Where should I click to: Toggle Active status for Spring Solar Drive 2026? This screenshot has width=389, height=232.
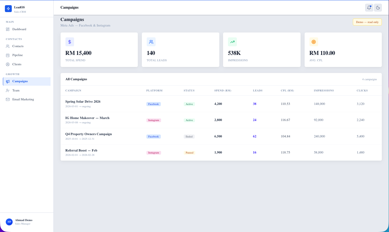click(189, 104)
